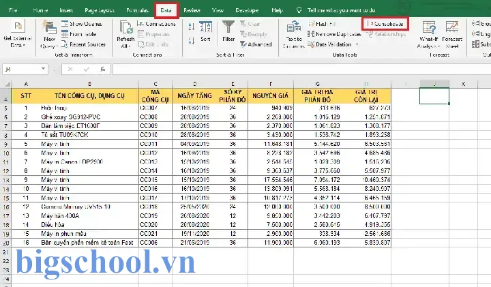This screenshot has height=287, width=491.
Task: Open Advanced filter options
Action: tap(256, 44)
